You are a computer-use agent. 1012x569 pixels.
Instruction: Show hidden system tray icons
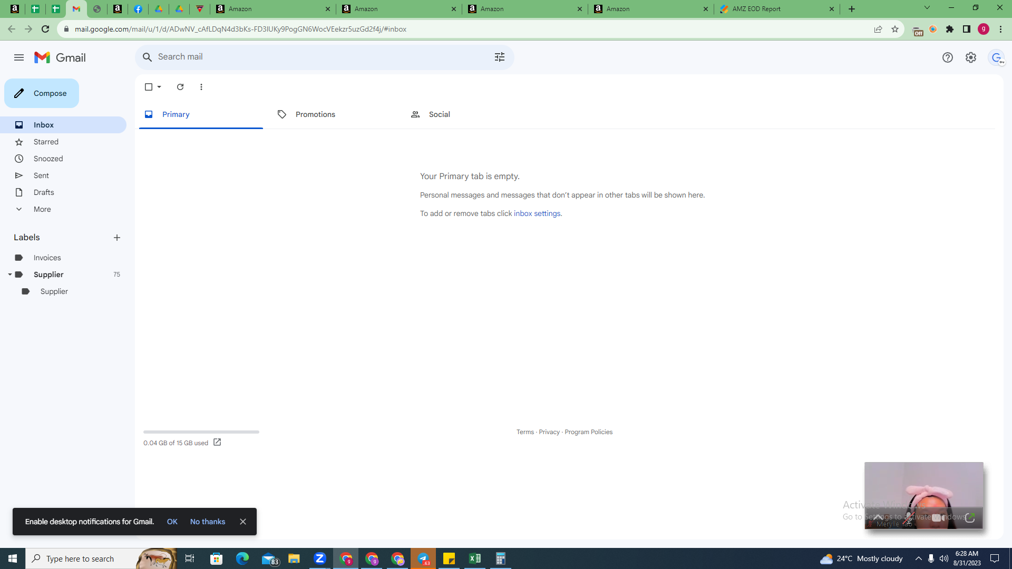point(919,558)
